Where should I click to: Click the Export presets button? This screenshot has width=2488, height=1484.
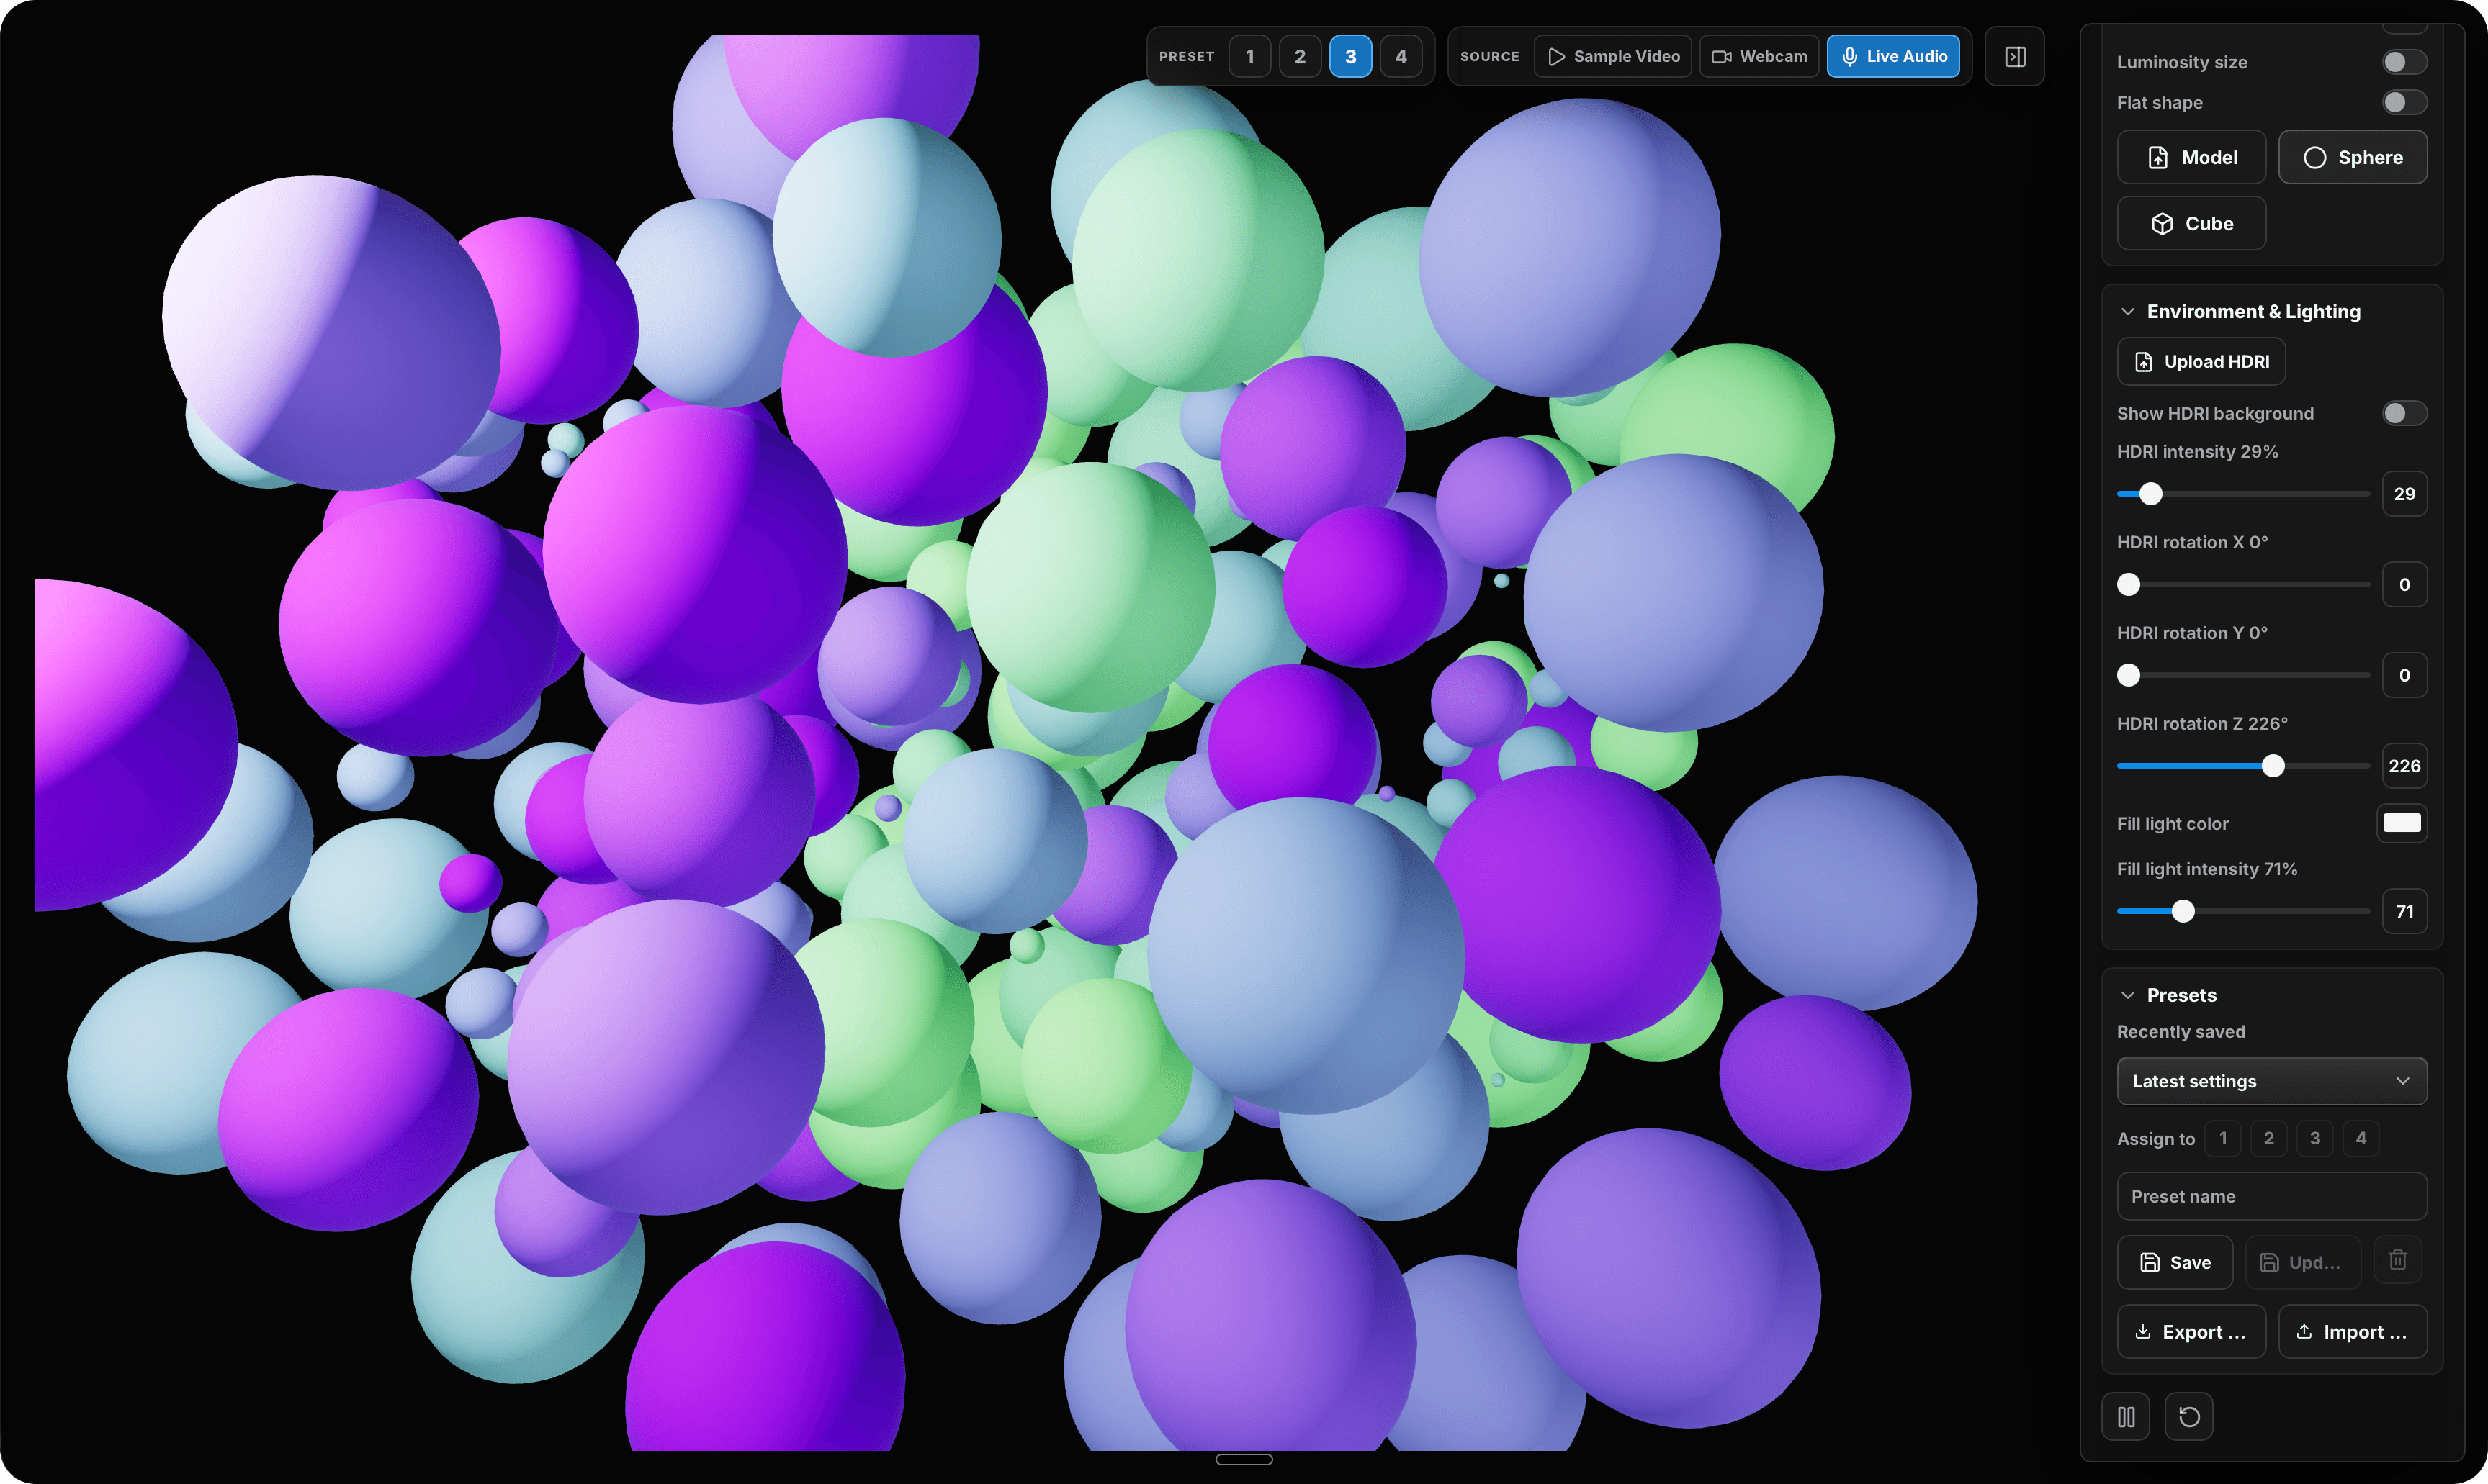[x=2191, y=1332]
